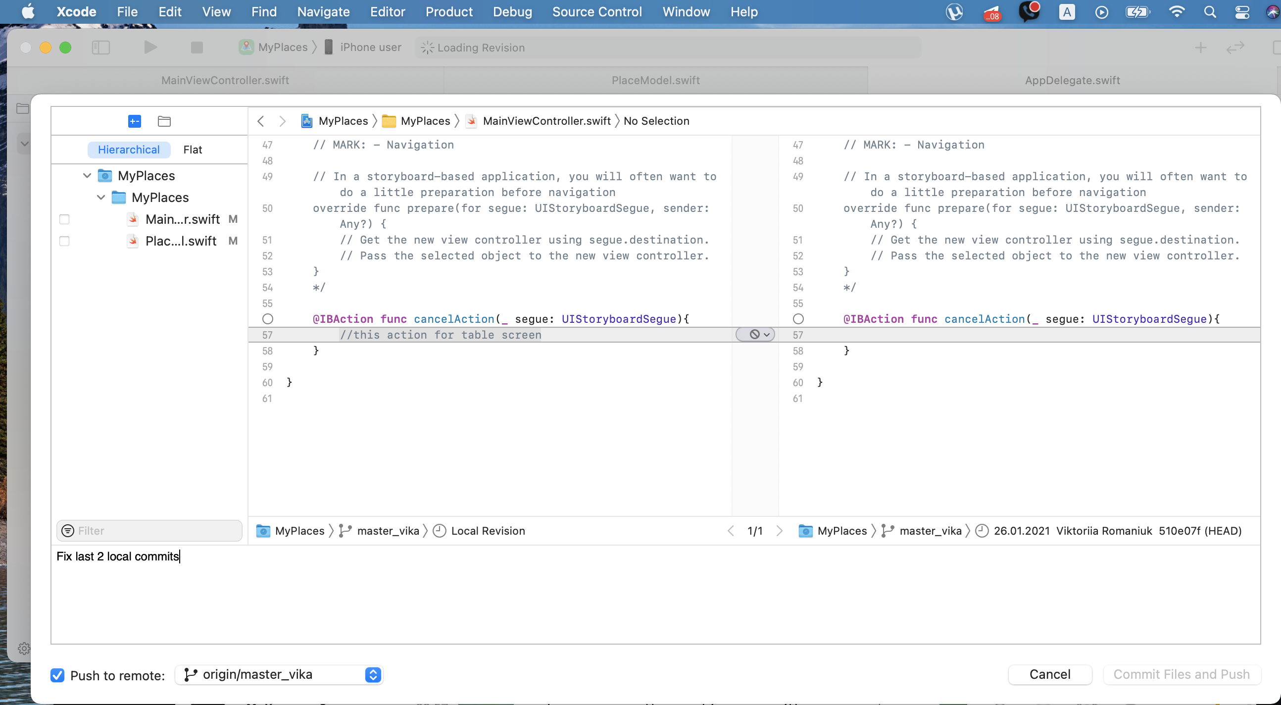Go to previous change arrow beside 1/1
1281x705 pixels.
pos(731,531)
